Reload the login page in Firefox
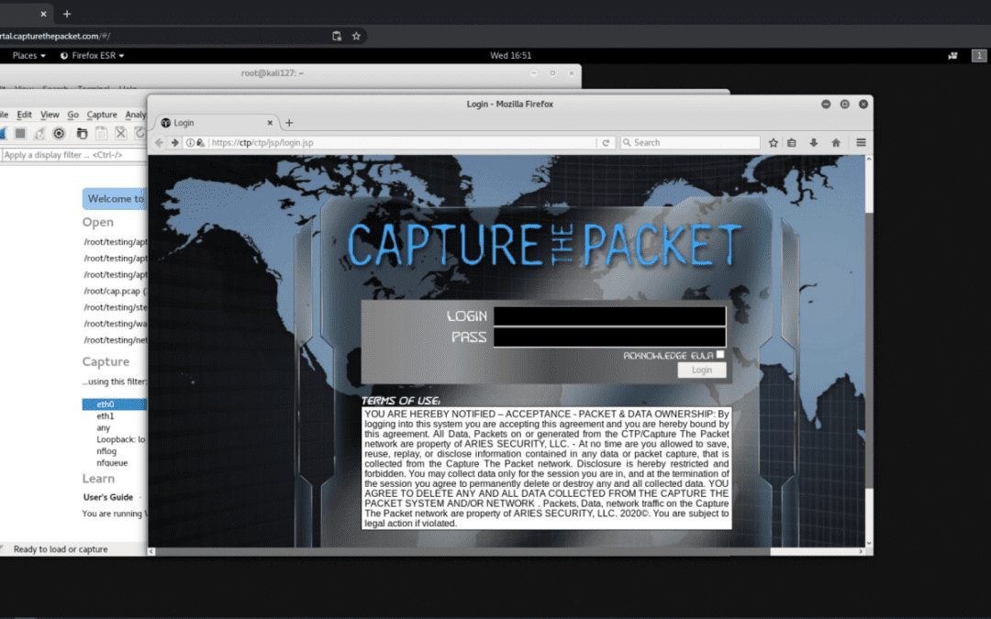Image resolution: width=991 pixels, height=619 pixels. click(x=606, y=142)
